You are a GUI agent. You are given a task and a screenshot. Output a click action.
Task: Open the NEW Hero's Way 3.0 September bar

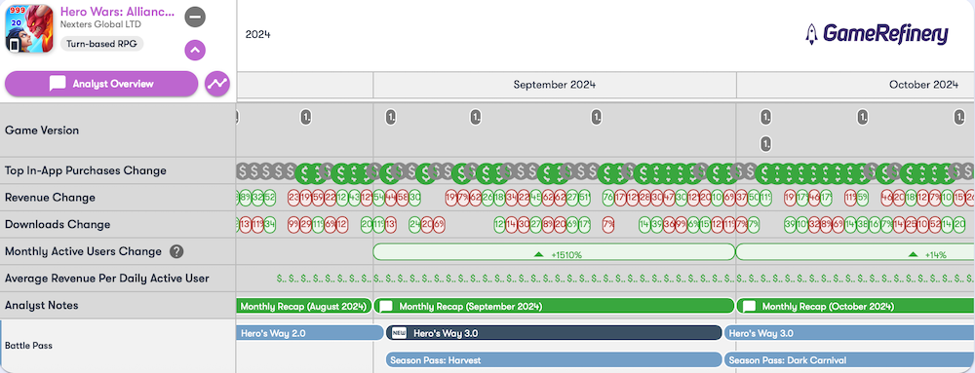554,333
